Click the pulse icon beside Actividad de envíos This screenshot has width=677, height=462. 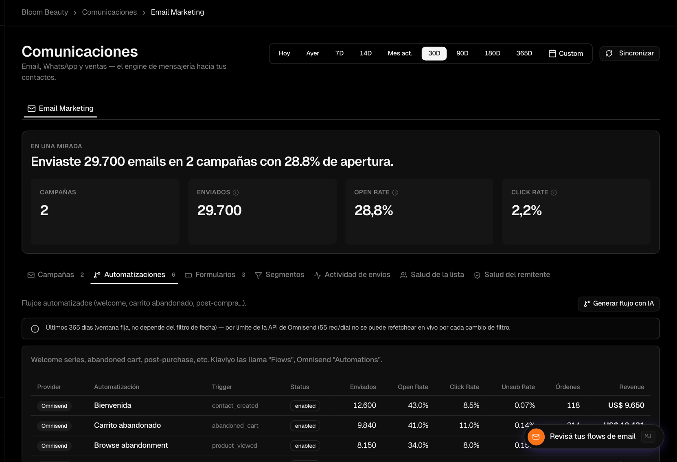(x=318, y=275)
